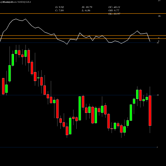Select the open price 'O: 9.92'
166x166 pixels.
(x=59, y=7)
